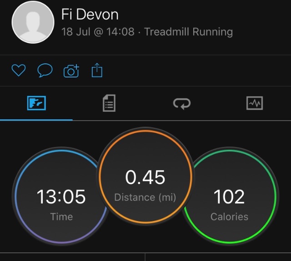The height and width of the screenshot is (261, 291).
Task: Switch to the stats list document tab
Action: point(109,103)
